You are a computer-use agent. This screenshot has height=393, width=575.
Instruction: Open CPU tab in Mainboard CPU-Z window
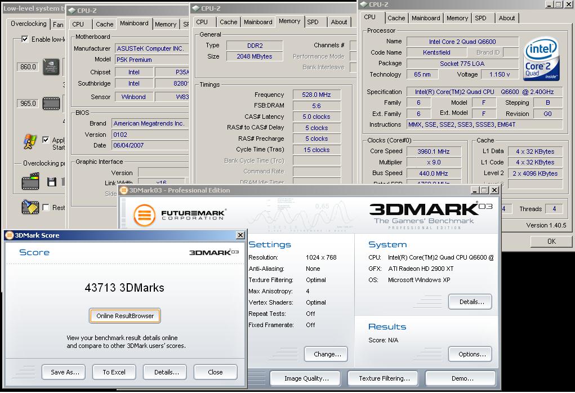pyautogui.click(x=78, y=24)
